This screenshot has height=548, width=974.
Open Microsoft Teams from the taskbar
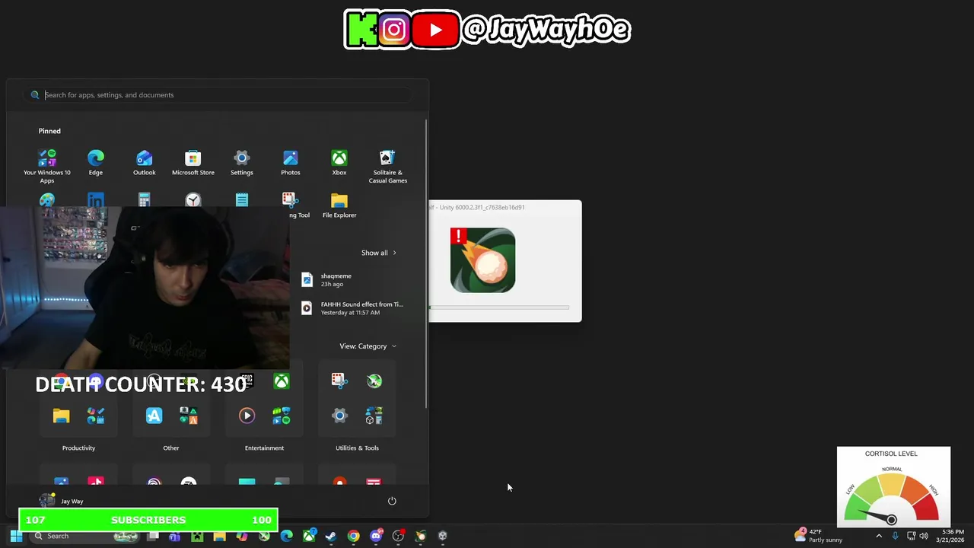(174, 536)
